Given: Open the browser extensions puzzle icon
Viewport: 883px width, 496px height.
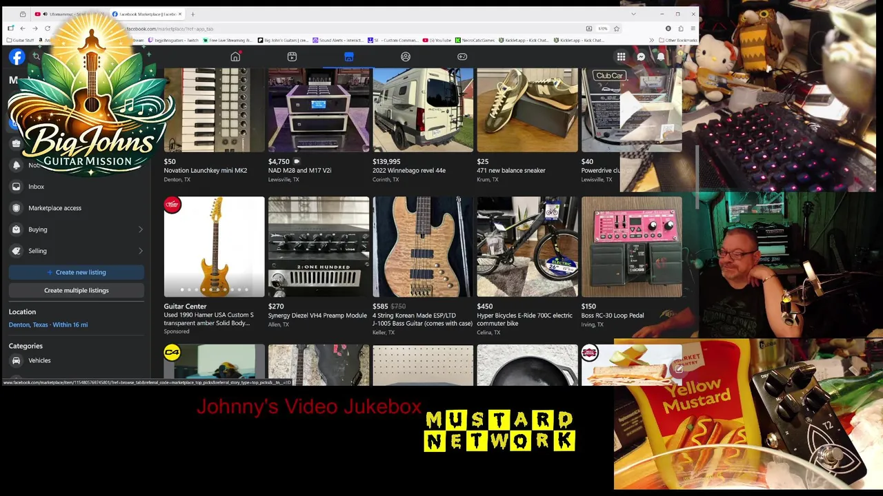Looking at the screenshot, I should [x=681, y=28].
